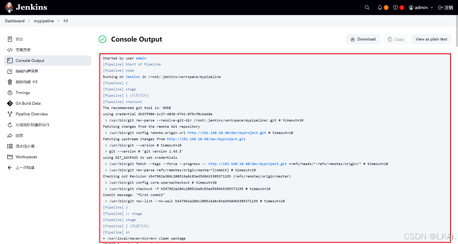The image size is (458, 244).
Task: Go to Dashboard breadcrumb
Action: [15, 21]
